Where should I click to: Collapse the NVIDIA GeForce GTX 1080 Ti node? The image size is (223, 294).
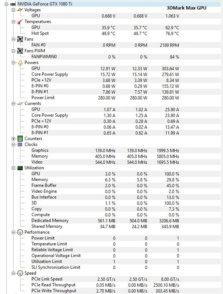click(6, 4)
